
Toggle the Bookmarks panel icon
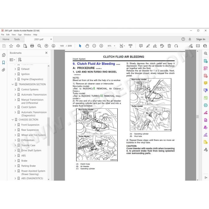(x=4, y=62)
